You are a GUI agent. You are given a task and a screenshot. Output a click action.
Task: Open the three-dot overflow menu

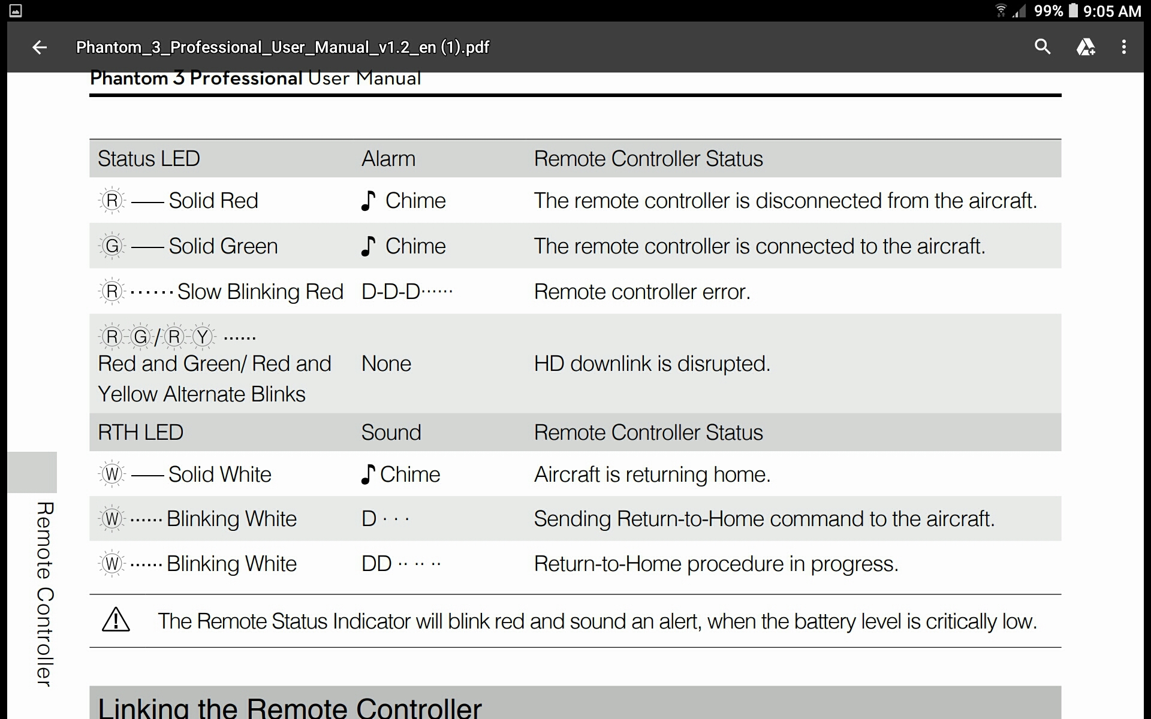coord(1124,47)
